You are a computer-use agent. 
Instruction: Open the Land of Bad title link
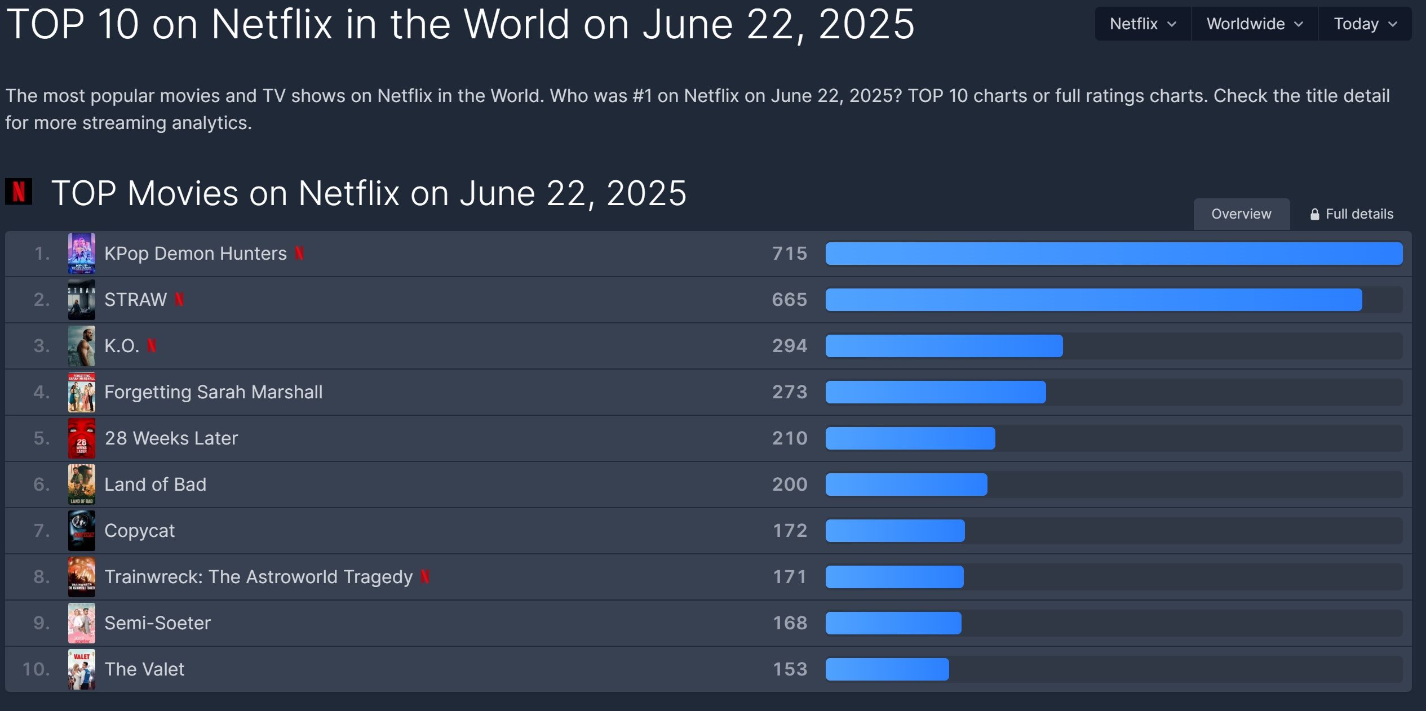point(155,485)
